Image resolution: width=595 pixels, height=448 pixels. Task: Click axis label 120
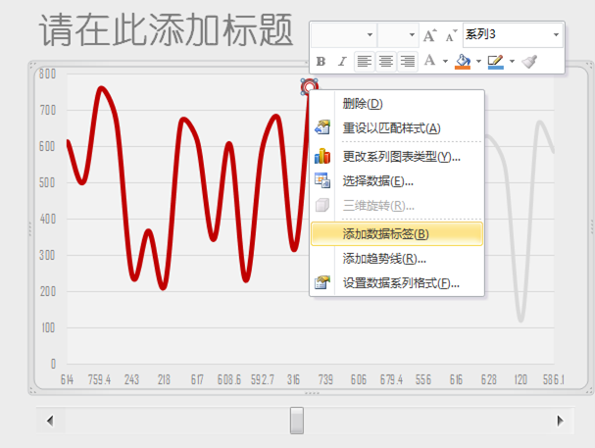pos(521,379)
